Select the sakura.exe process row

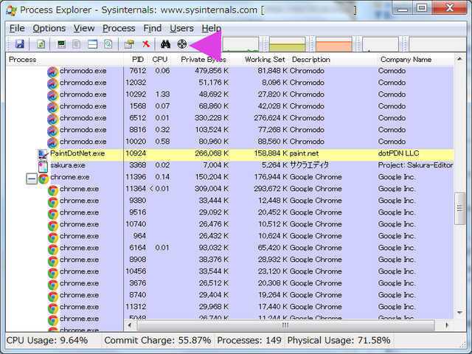click(x=230, y=165)
